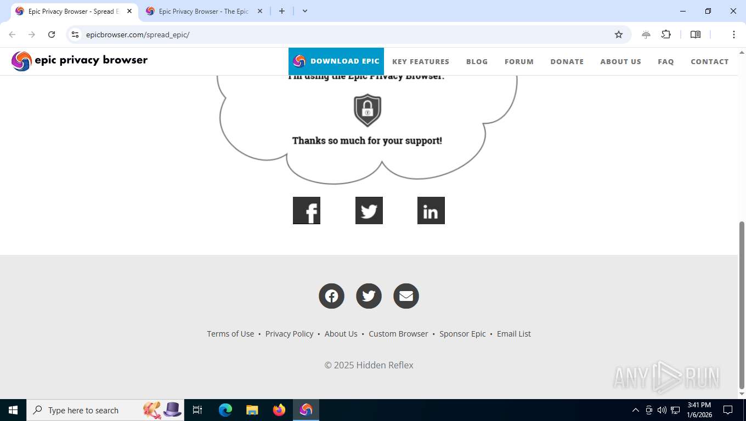Open the Email List link
The image size is (746, 421).
[x=514, y=334]
